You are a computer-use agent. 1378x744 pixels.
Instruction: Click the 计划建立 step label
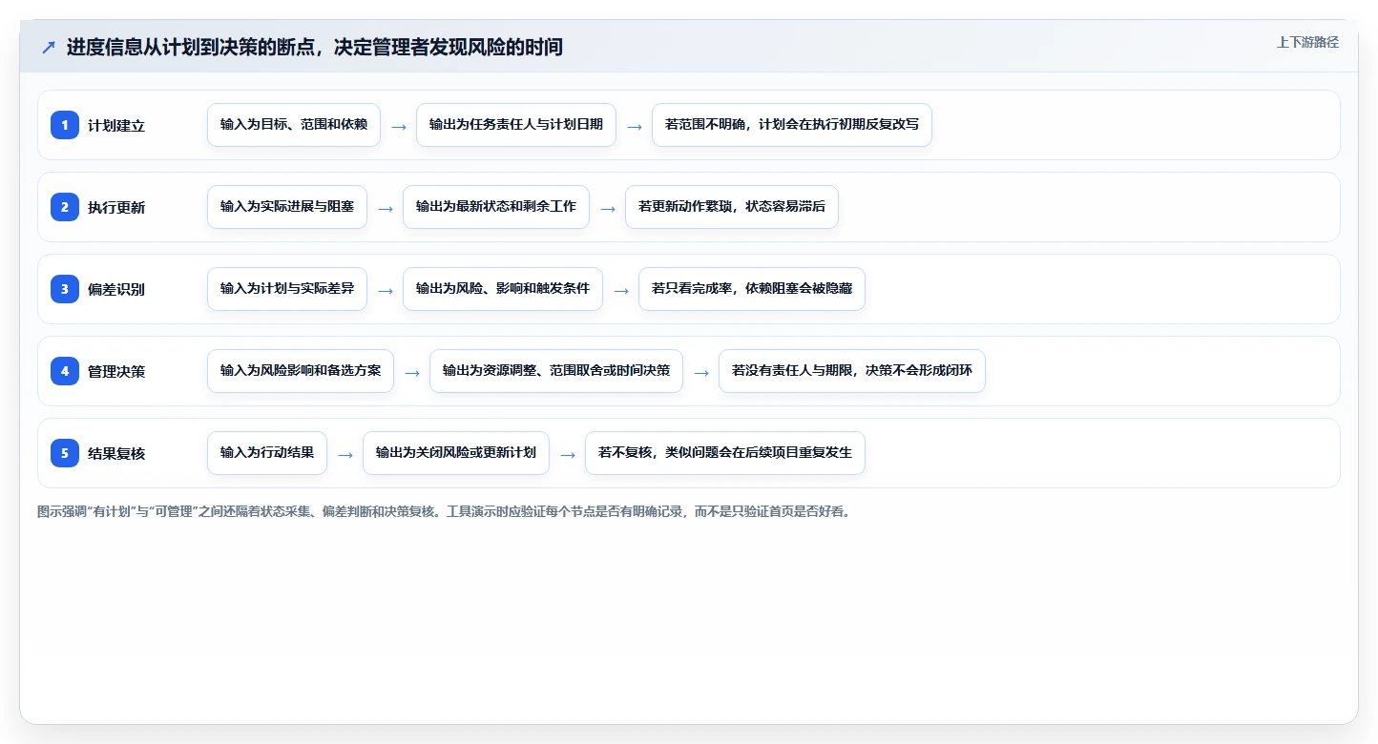(x=116, y=126)
